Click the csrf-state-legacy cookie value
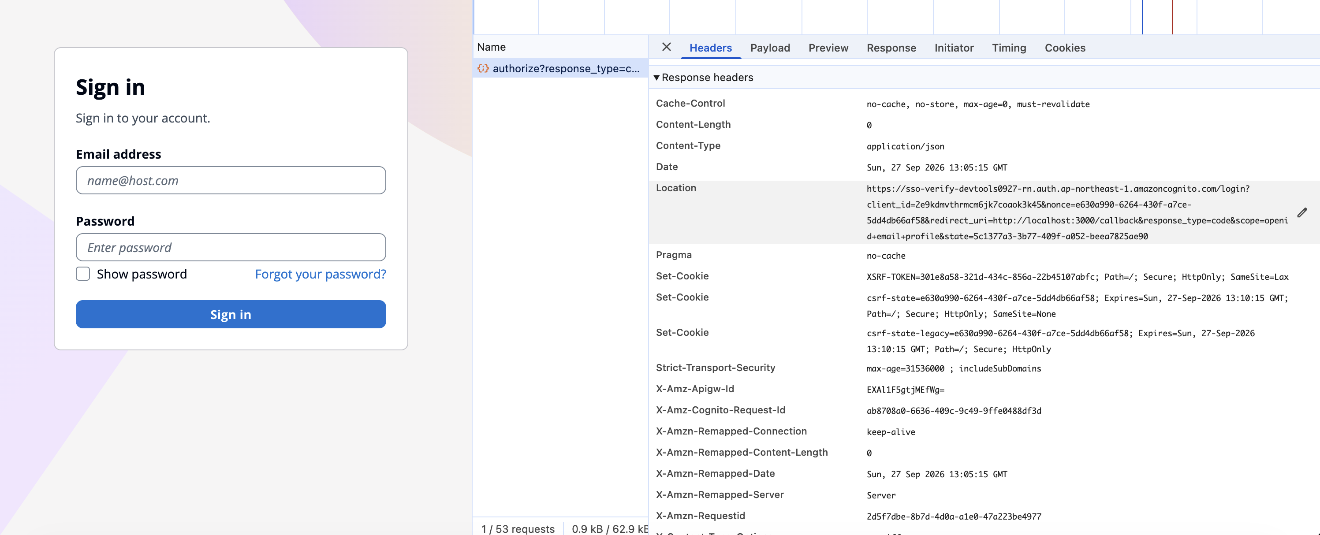The image size is (1320, 535). coord(1060,341)
